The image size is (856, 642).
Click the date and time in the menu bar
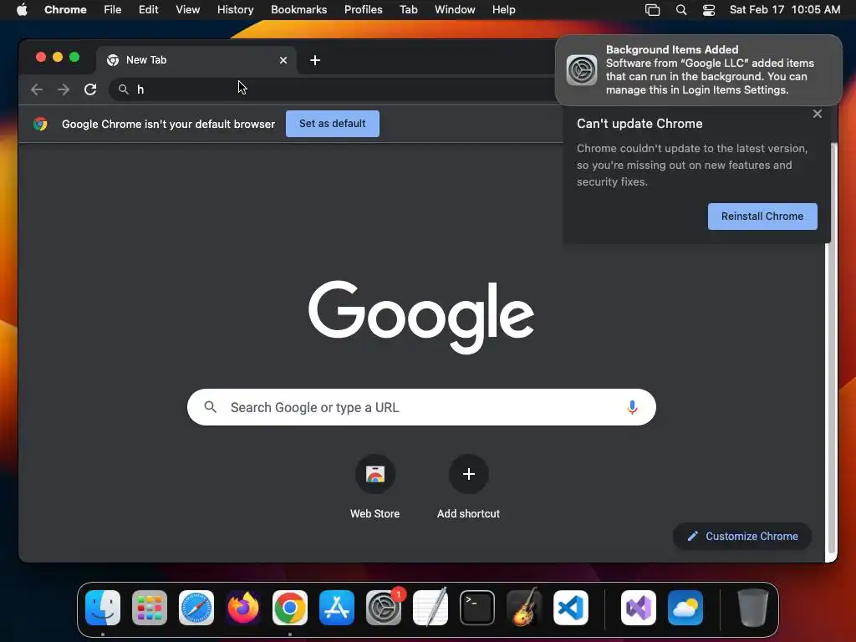click(785, 10)
